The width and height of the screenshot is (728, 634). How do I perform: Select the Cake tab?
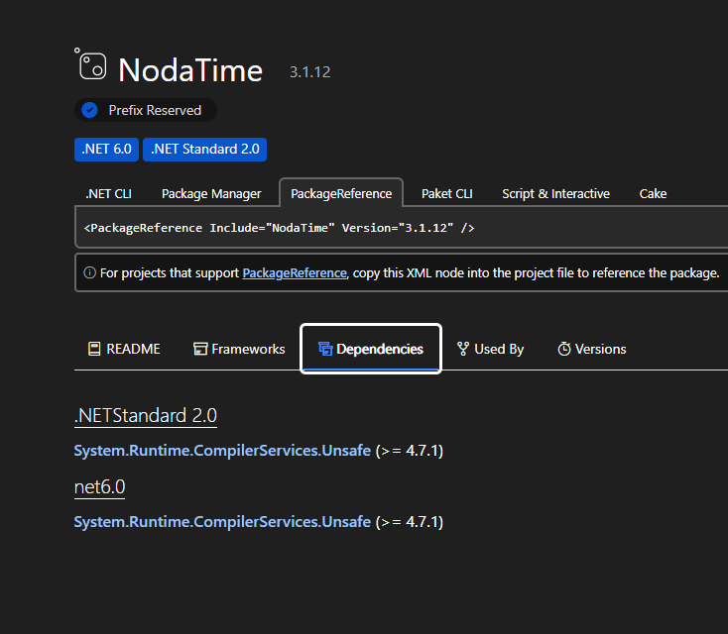(x=653, y=194)
